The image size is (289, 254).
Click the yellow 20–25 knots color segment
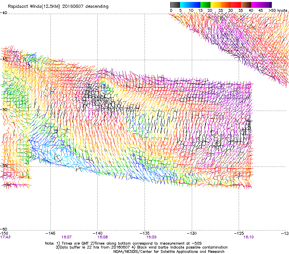click(x=216, y=5)
